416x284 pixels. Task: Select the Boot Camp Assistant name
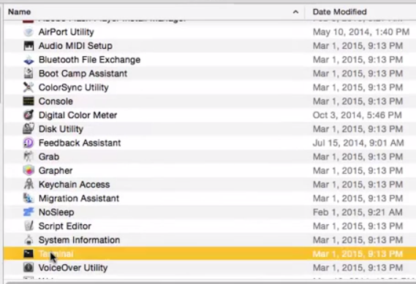point(83,74)
